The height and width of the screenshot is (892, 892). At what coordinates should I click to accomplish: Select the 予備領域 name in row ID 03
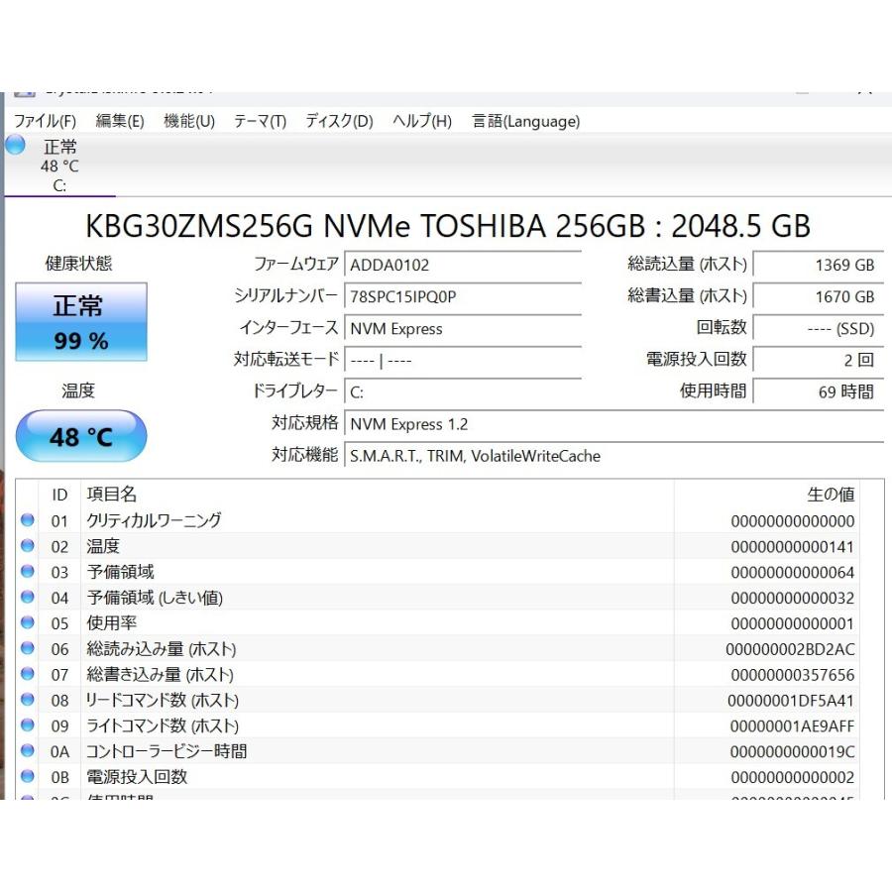coord(120,571)
